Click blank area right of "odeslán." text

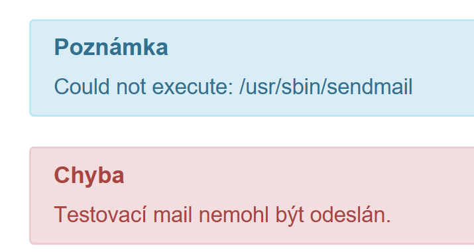[x=432, y=214]
